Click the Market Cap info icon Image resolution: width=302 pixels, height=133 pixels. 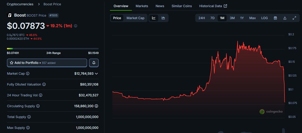click(28, 74)
